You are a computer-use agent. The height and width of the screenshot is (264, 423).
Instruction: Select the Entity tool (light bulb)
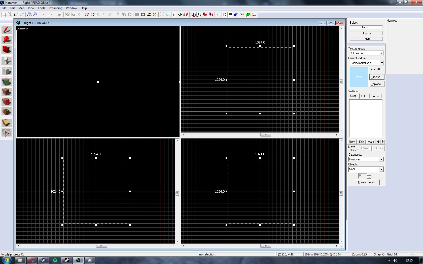click(7, 61)
